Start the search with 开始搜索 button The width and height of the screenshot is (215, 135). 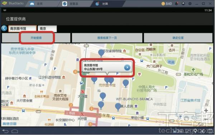(x=36, y=38)
